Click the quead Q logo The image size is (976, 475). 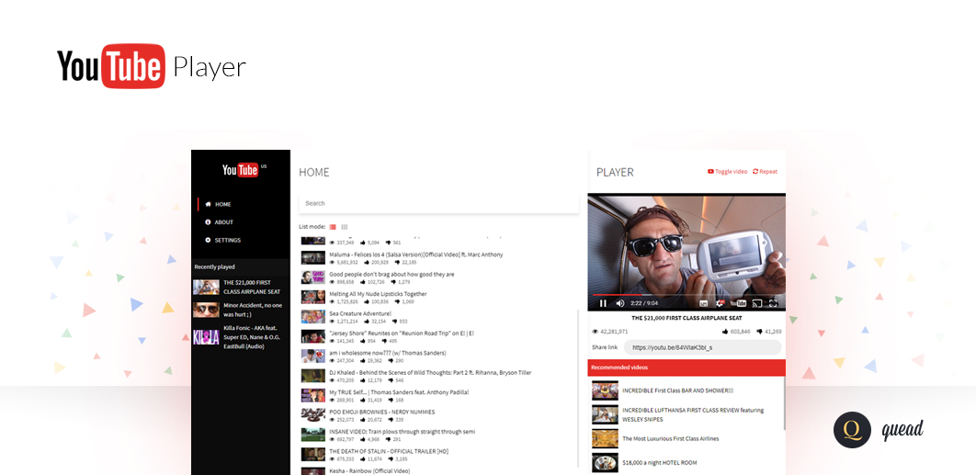coord(852,430)
